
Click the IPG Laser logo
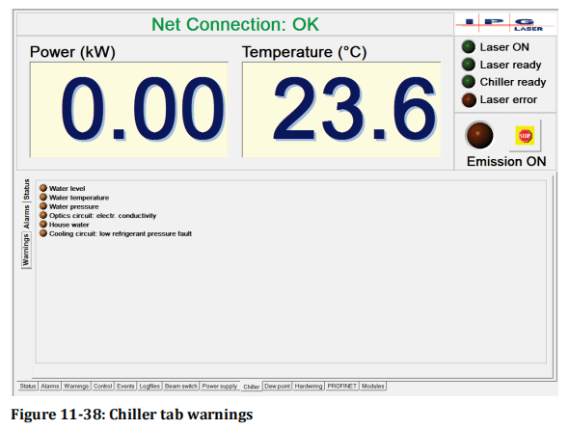pos(504,24)
